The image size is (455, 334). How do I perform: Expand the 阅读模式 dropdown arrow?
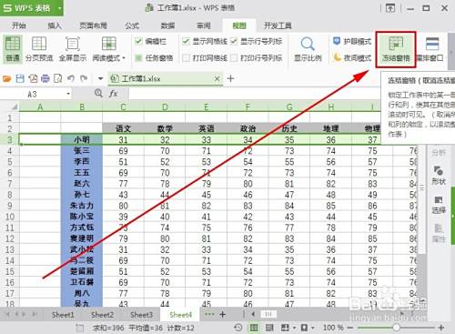124,58
